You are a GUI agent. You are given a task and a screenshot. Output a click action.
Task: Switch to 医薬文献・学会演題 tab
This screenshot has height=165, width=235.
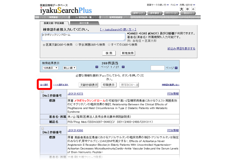tap(54, 23)
